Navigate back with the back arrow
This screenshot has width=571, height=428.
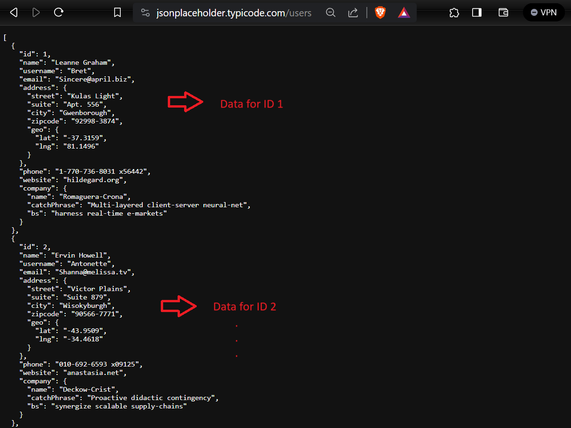tap(14, 13)
